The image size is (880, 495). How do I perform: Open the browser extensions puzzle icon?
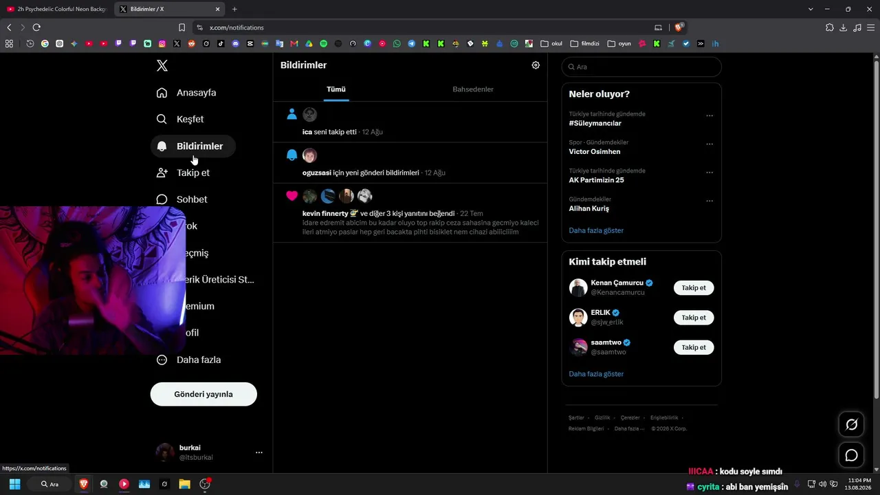pos(830,27)
